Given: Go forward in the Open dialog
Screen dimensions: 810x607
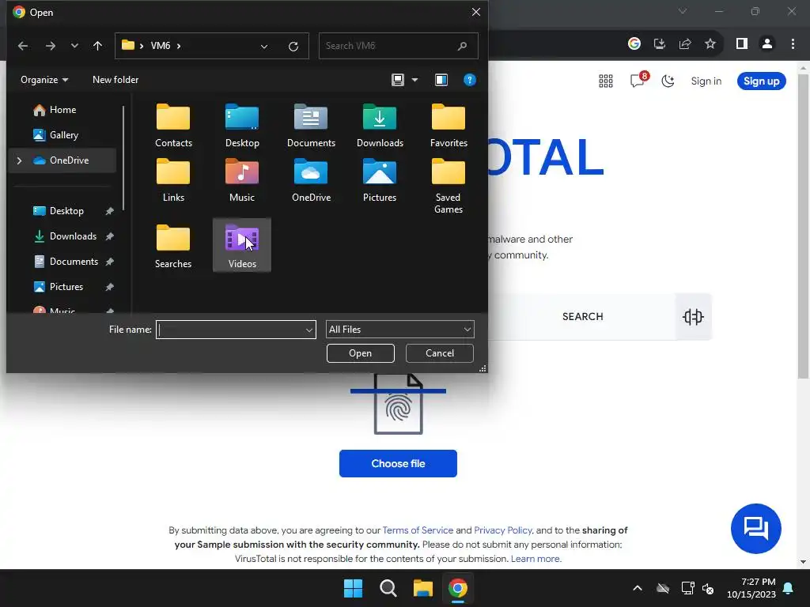Looking at the screenshot, I should click(x=50, y=46).
